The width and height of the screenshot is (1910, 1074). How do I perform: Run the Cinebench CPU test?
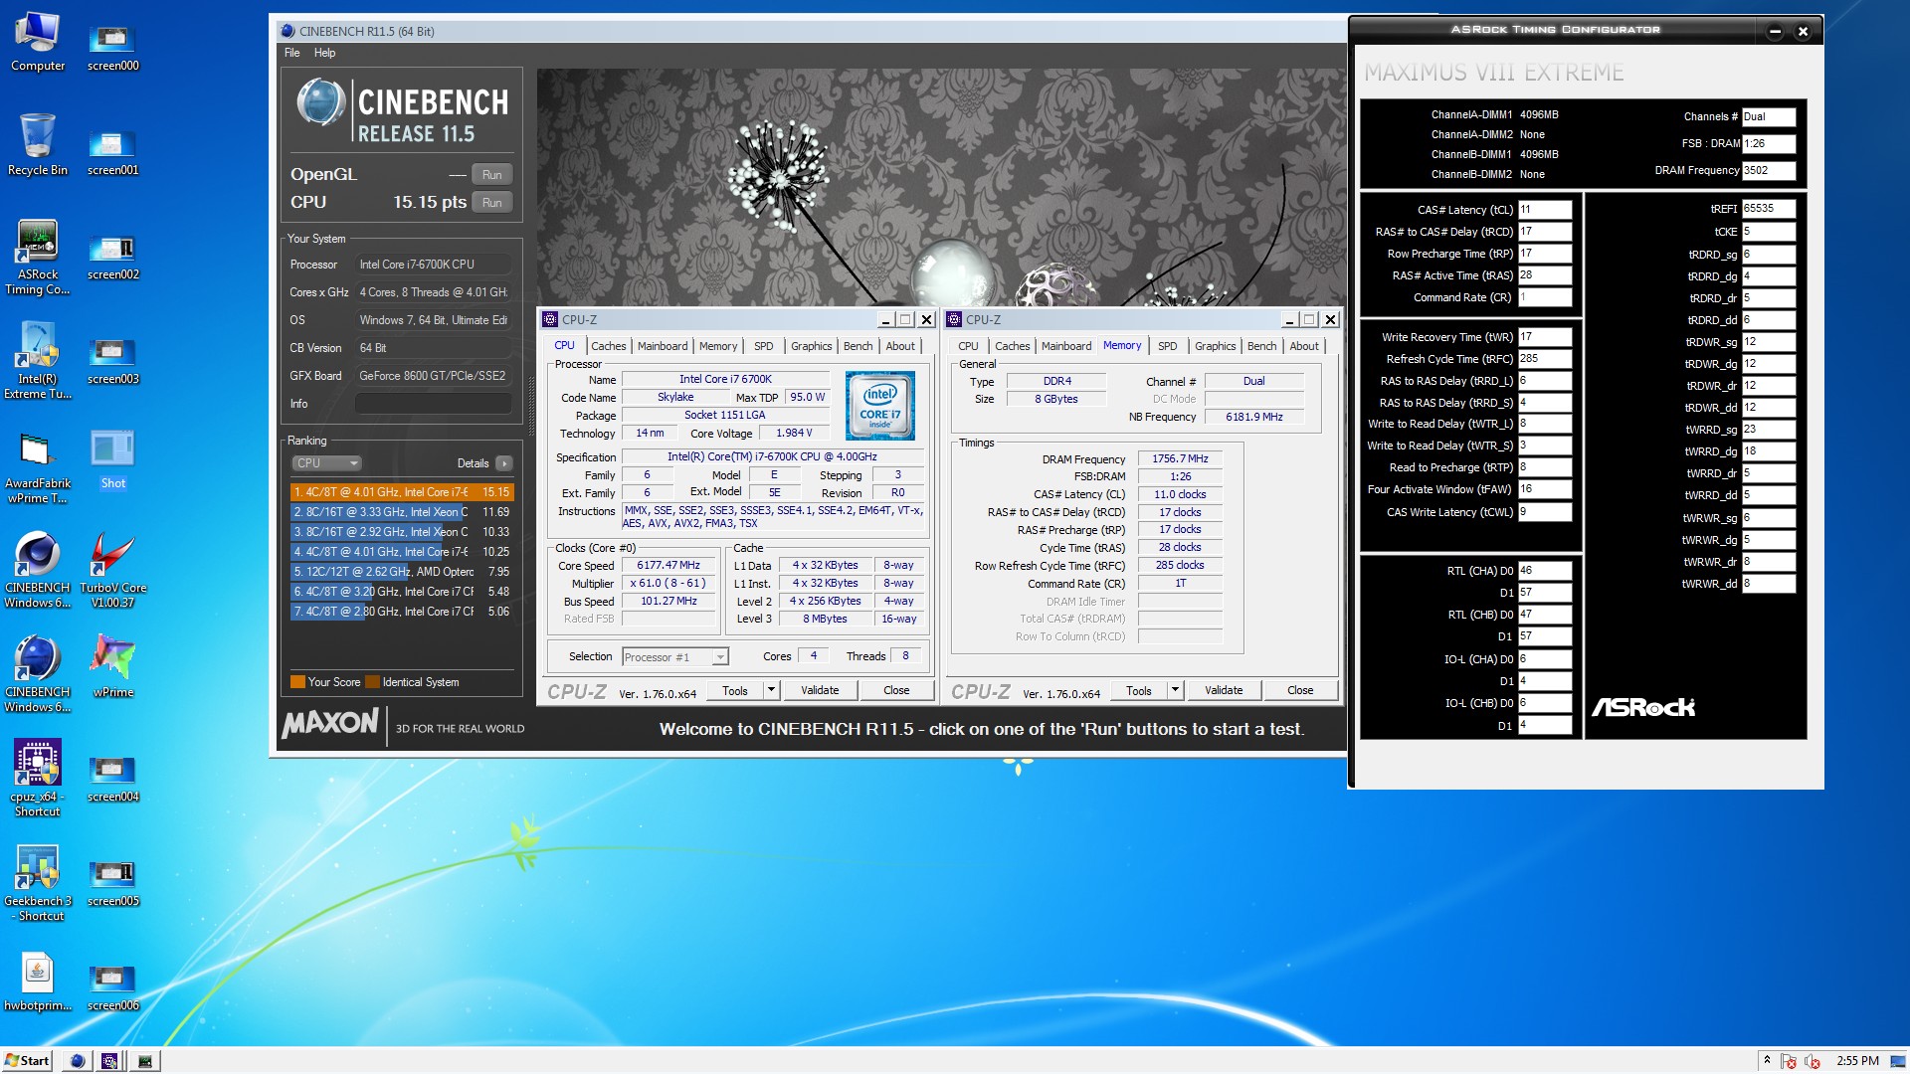point(491,202)
